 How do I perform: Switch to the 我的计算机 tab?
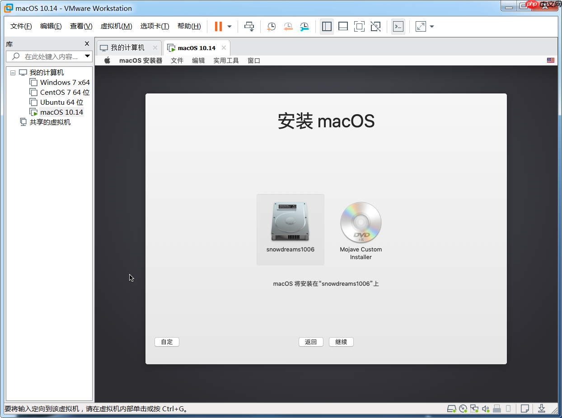tap(128, 47)
